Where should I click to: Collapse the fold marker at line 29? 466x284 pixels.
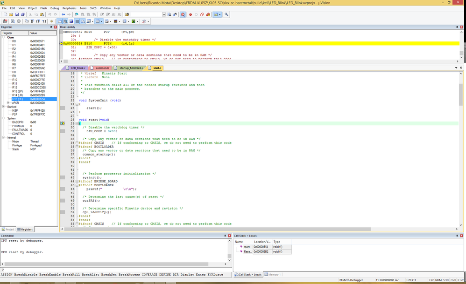pyautogui.click(x=77, y=124)
